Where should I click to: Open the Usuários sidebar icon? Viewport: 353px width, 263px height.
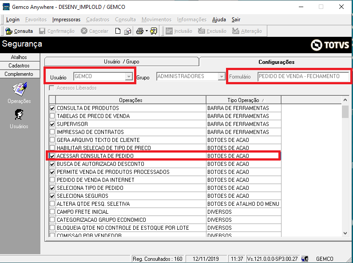pos(19,114)
